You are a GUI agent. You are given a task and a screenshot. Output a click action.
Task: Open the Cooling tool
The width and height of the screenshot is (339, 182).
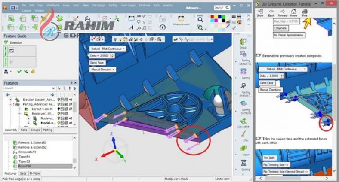point(243,163)
